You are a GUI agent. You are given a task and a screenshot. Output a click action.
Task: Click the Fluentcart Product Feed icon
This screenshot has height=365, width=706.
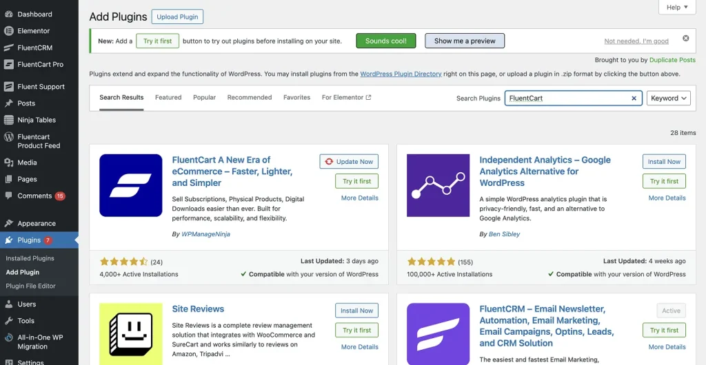8,137
